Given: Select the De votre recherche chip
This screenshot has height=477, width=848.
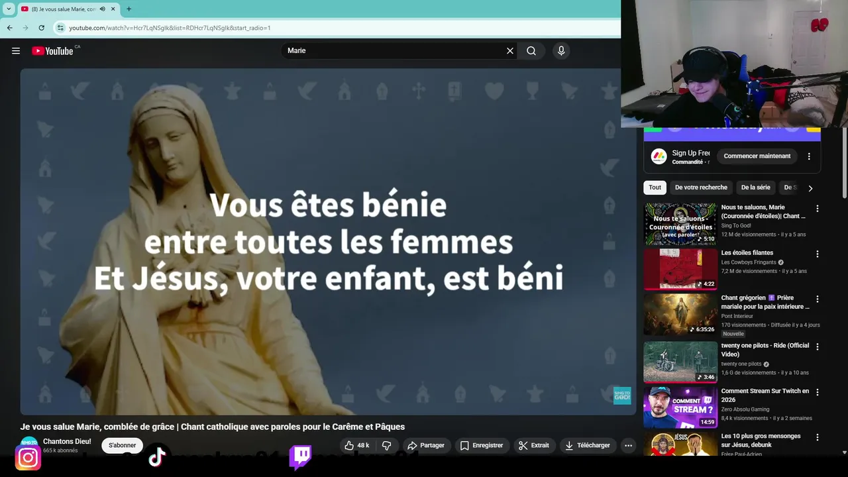Looking at the screenshot, I should pyautogui.click(x=701, y=187).
